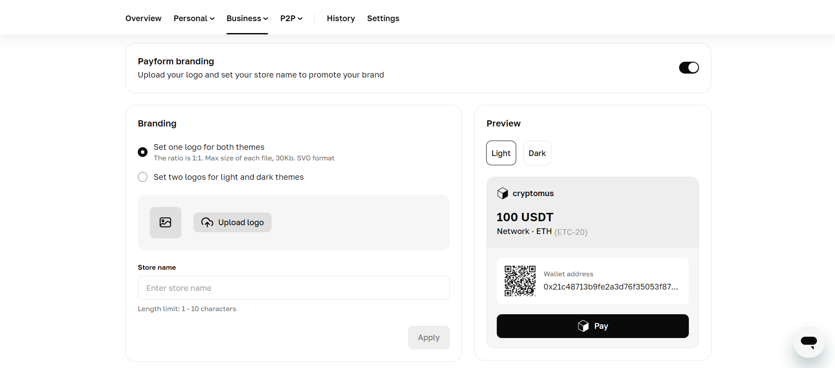The height and width of the screenshot is (368, 835).
Task: Click the cube icon on Pay button
Action: click(x=583, y=326)
